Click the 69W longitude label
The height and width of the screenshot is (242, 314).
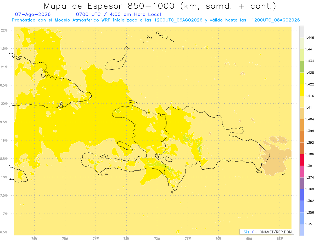click(x=249, y=238)
